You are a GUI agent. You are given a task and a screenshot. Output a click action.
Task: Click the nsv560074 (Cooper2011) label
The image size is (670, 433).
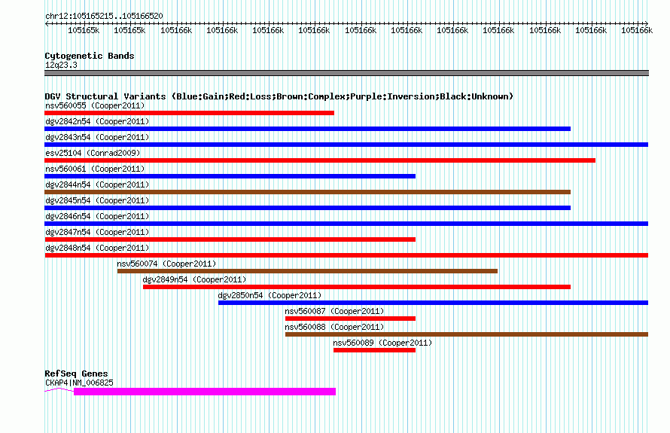[166, 264]
